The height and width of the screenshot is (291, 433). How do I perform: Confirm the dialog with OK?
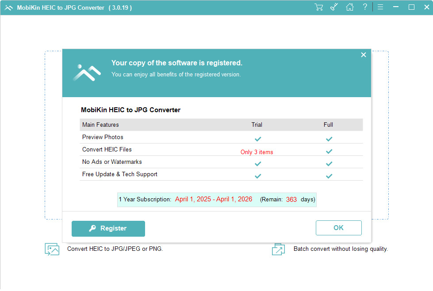click(338, 228)
